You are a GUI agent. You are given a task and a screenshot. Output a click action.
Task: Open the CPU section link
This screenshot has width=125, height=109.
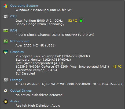[13, 16]
